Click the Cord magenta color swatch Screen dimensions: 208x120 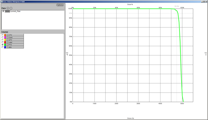pyautogui.click(x=5, y=37)
